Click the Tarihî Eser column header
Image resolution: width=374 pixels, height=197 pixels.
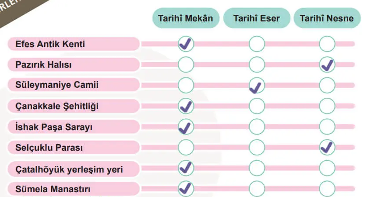point(257,18)
